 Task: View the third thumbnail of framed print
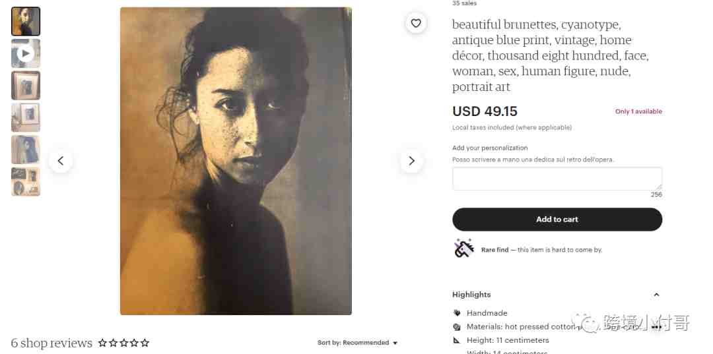pyautogui.click(x=26, y=85)
